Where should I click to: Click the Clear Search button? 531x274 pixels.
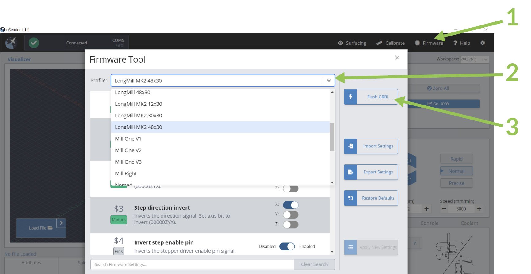[x=314, y=264]
